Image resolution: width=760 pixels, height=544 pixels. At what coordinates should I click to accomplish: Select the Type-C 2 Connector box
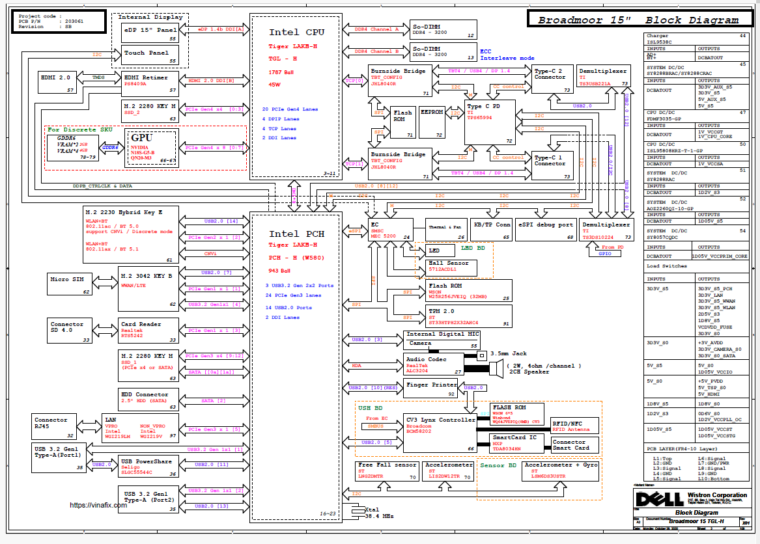[552, 79]
